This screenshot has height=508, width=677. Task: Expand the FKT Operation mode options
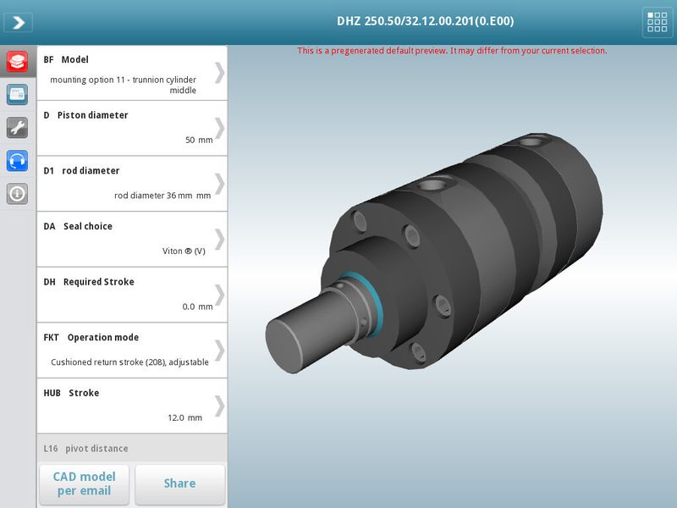point(131,349)
